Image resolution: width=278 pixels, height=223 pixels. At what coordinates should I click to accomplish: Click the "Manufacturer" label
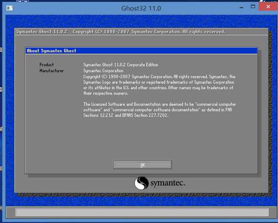(x=51, y=71)
